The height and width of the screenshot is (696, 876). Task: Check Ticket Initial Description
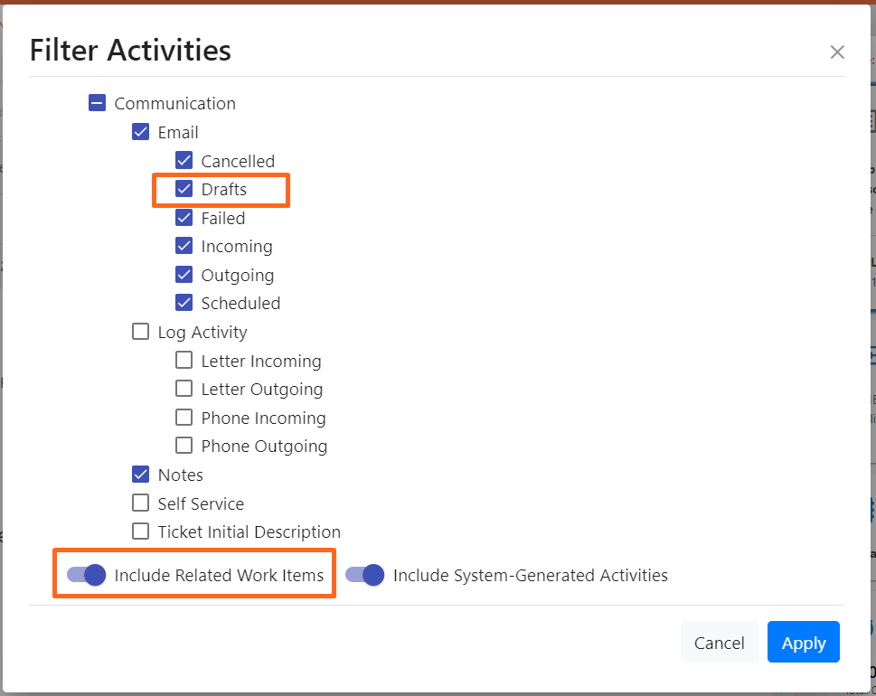[141, 531]
